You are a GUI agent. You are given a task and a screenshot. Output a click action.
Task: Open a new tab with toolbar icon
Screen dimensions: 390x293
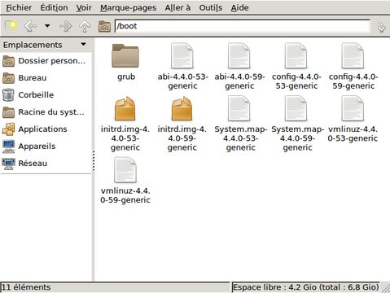(x=11, y=26)
